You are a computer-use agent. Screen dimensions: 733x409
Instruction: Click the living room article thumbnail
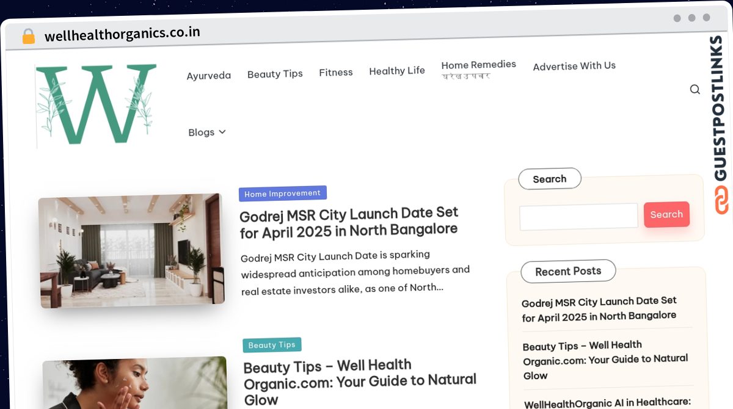point(131,250)
